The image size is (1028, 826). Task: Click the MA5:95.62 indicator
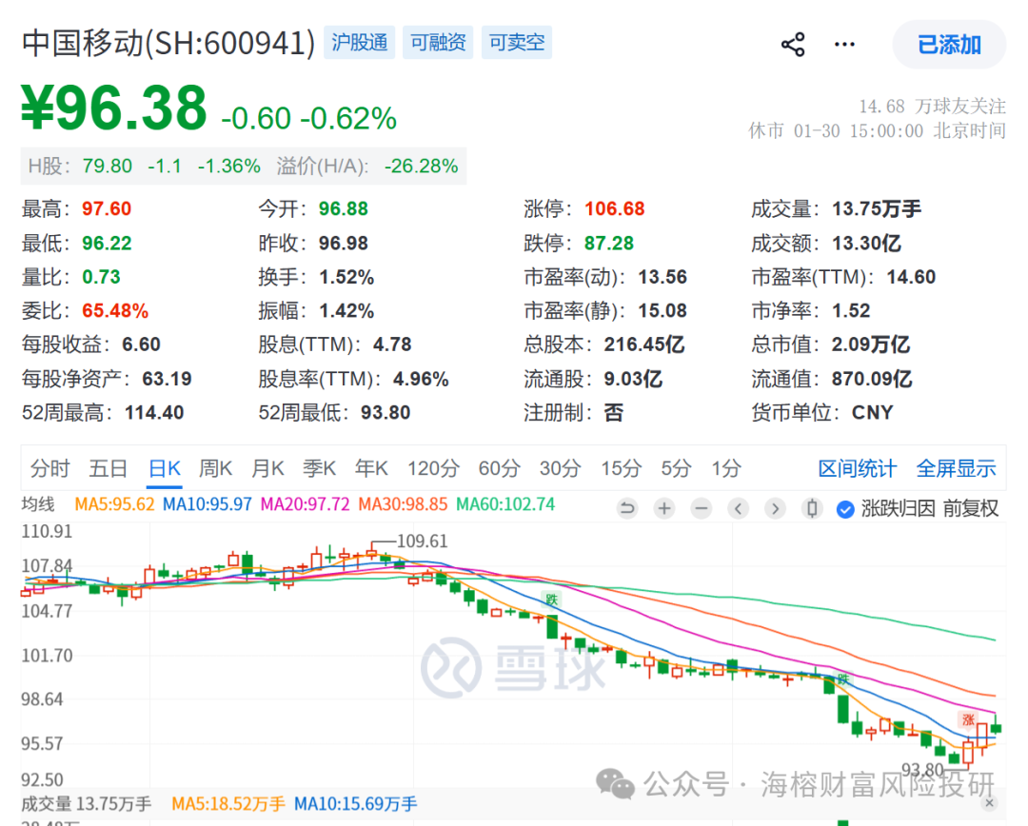(x=115, y=504)
